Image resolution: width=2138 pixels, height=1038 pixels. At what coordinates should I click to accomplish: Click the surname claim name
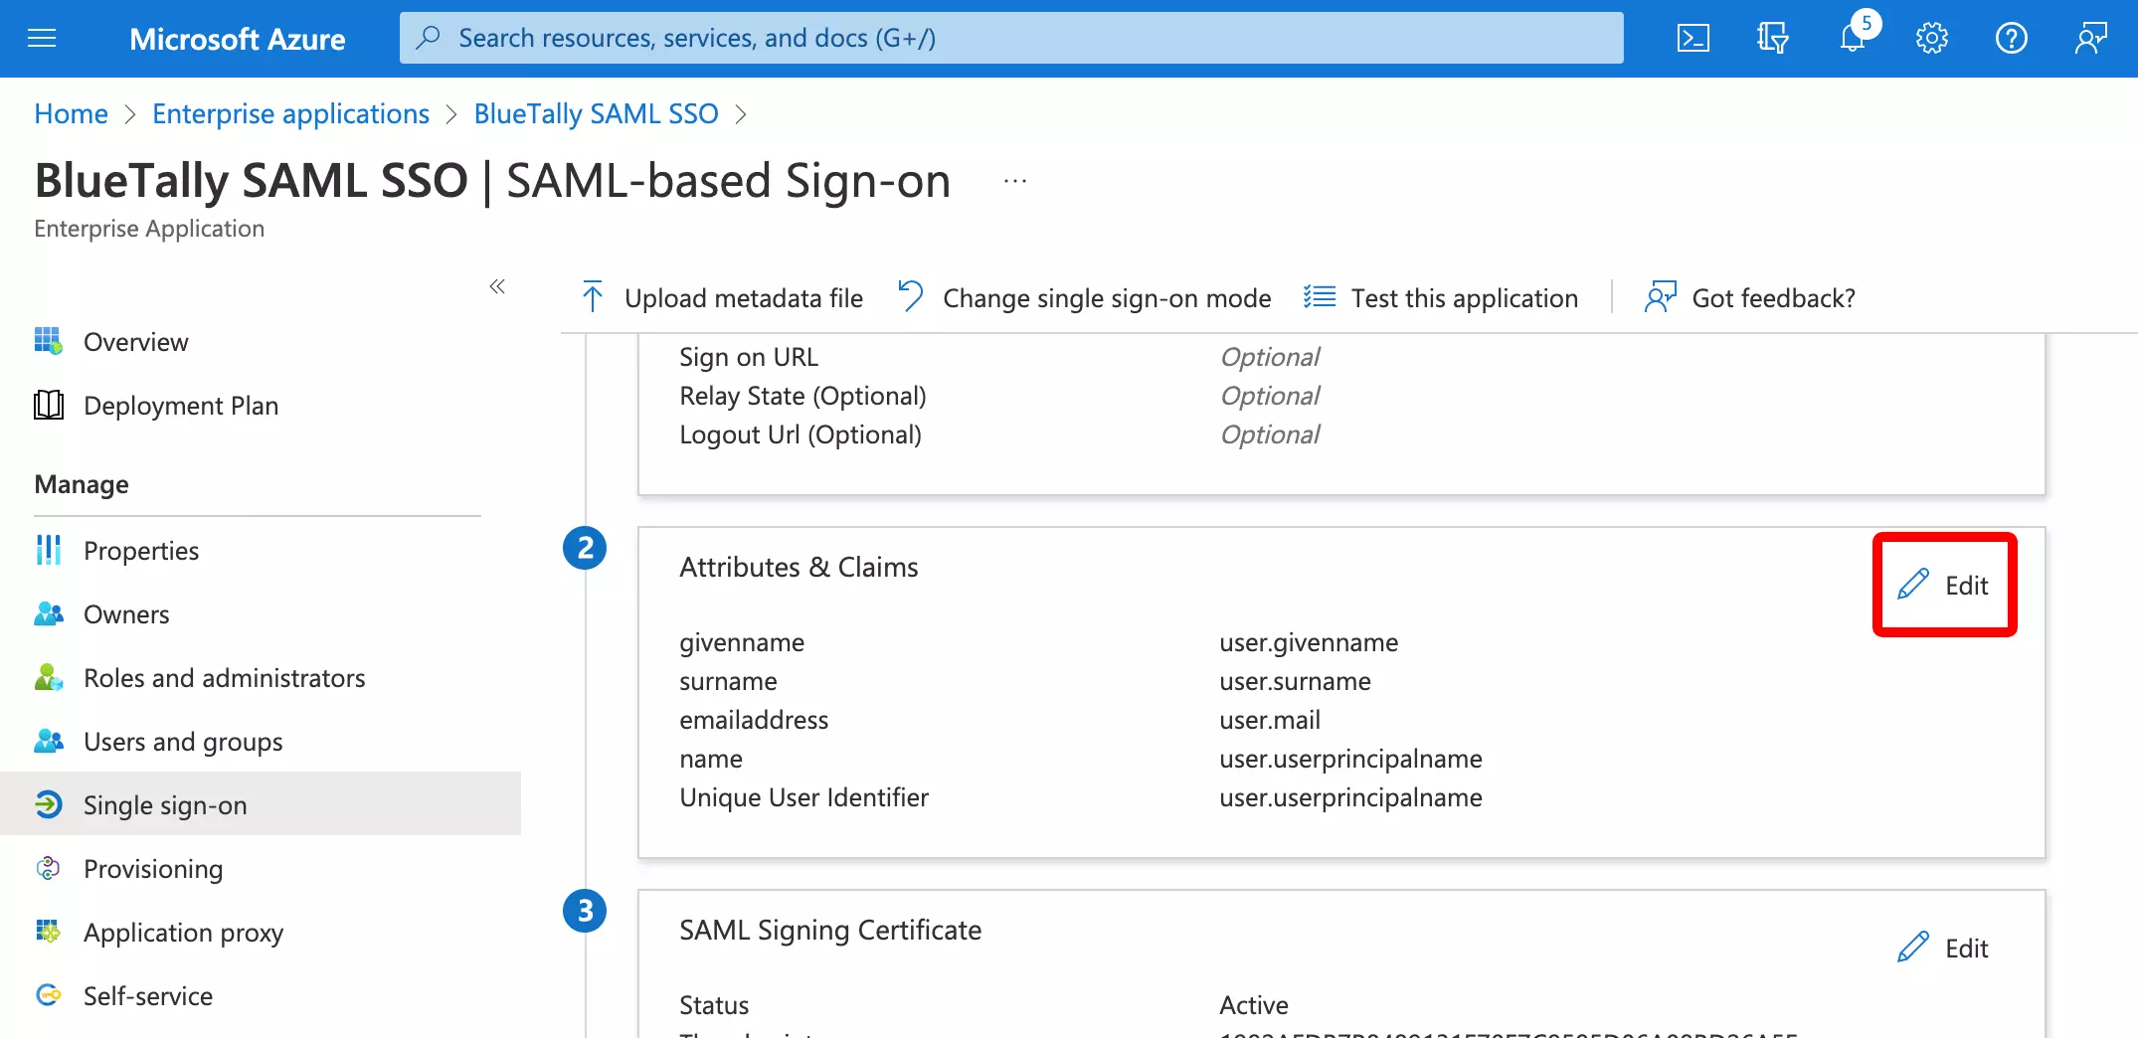tap(728, 681)
